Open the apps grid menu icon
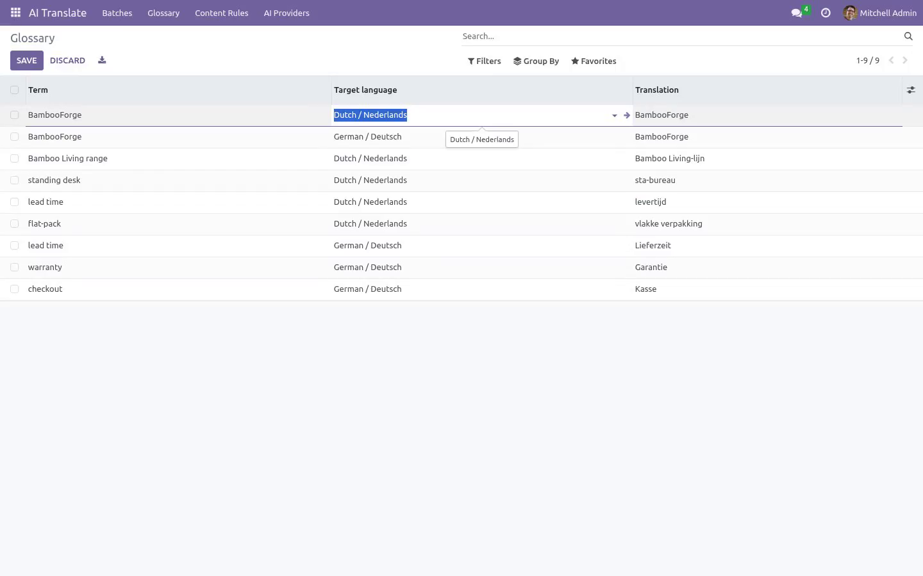This screenshot has width=923, height=576. 15,13
